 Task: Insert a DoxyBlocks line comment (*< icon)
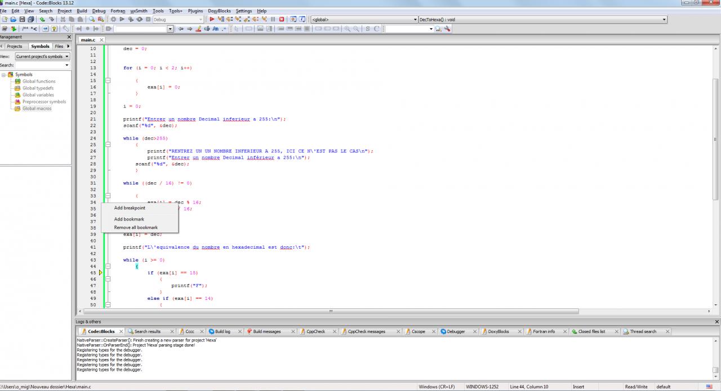click(x=34, y=28)
